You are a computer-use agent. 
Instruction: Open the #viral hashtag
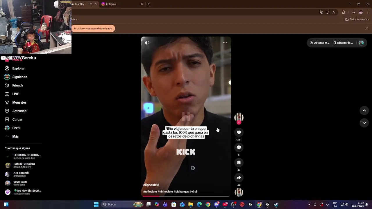pos(193,192)
